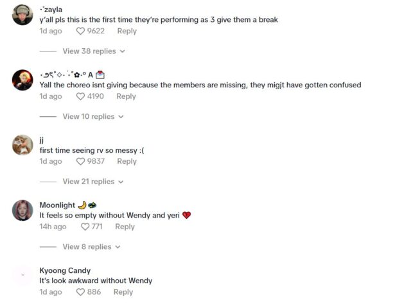Viewport: 411px width, 303px height.
Task: Like the choreo isn't giving comment
Action: (81, 96)
